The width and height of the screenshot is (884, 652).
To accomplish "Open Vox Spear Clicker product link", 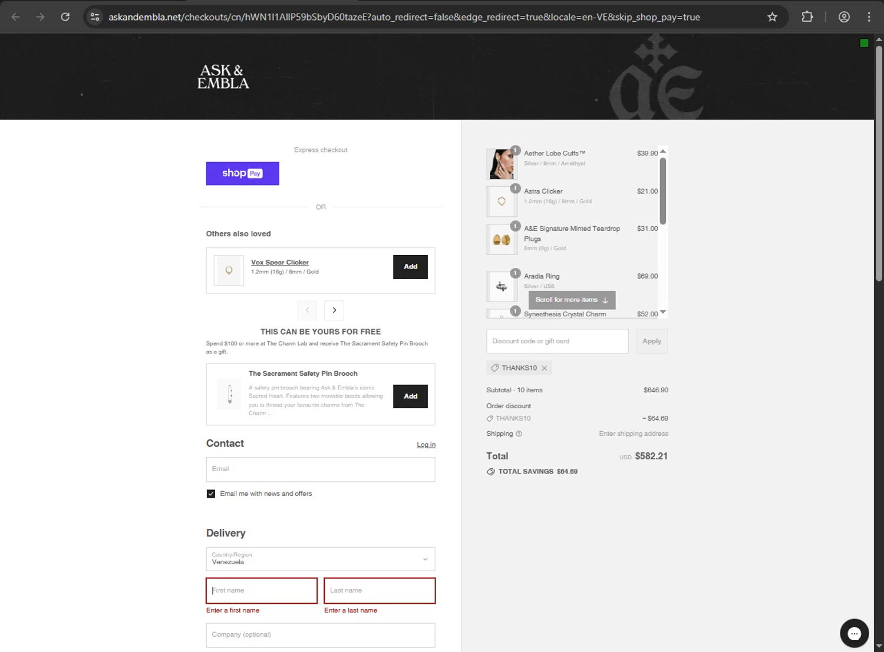I will click(x=280, y=262).
